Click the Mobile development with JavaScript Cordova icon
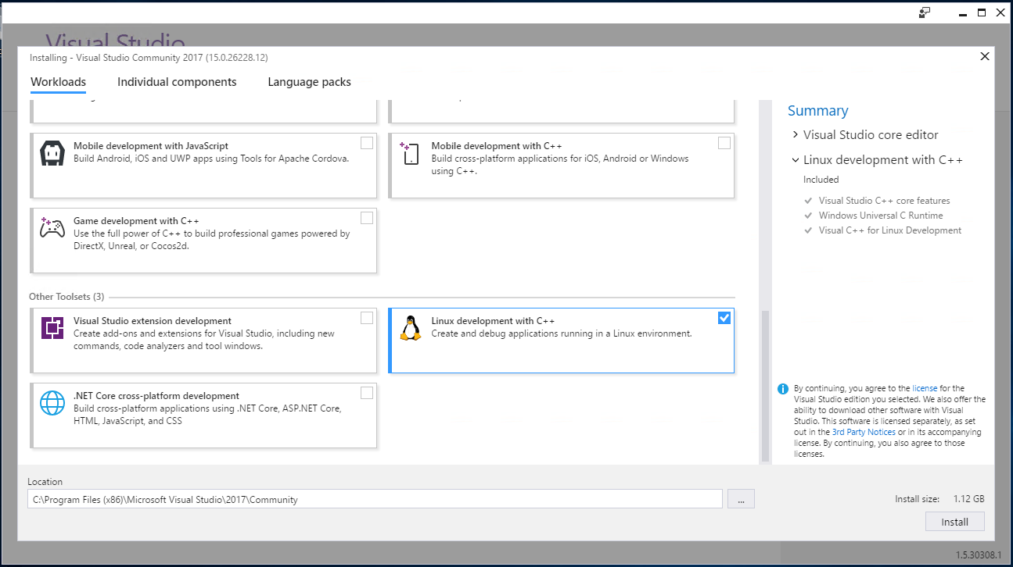1013x567 pixels. [x=52, y=153]
